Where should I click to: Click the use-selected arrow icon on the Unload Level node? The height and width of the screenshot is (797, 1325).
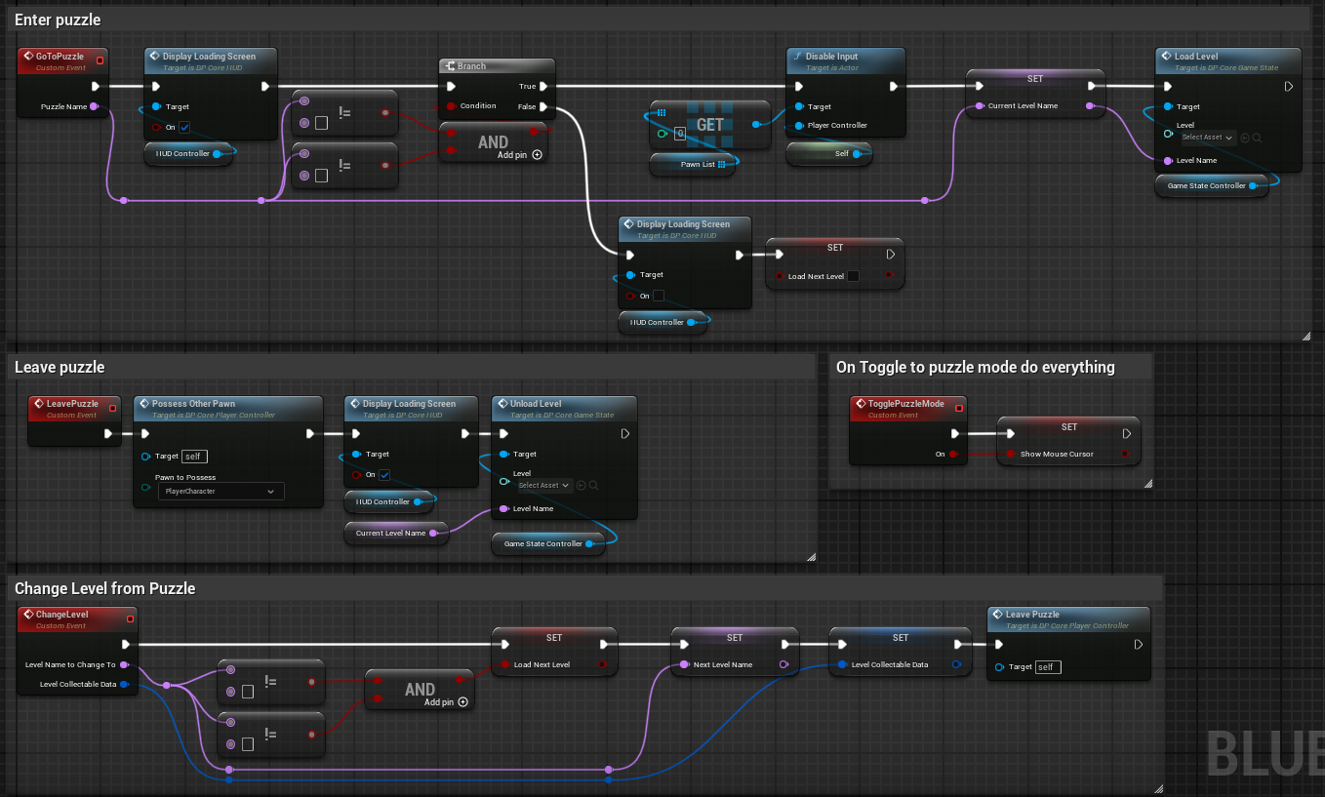coord(581,485)
